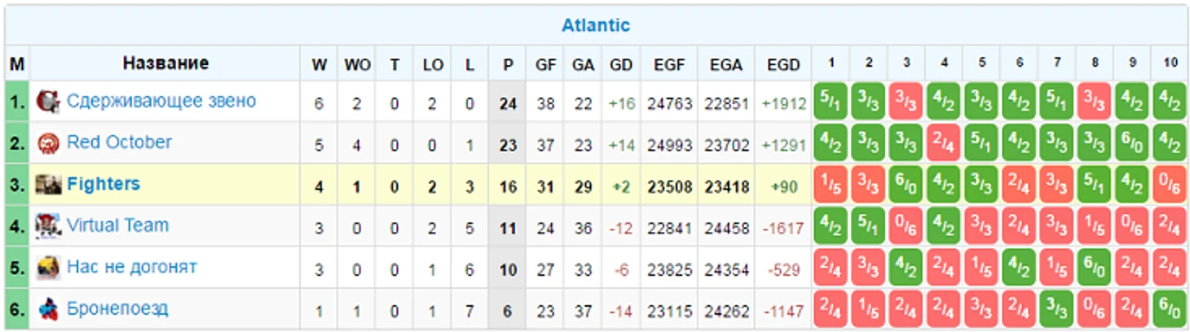Click the Сдерживающее звено team logo icon

click(48, 102)
